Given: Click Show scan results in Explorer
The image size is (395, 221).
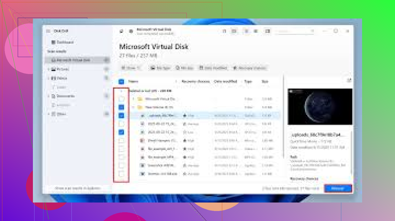Looking at the screenshot, I should pos(77,188).
